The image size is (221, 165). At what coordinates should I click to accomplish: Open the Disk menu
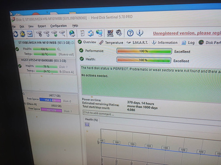click(x=22, y=26)
